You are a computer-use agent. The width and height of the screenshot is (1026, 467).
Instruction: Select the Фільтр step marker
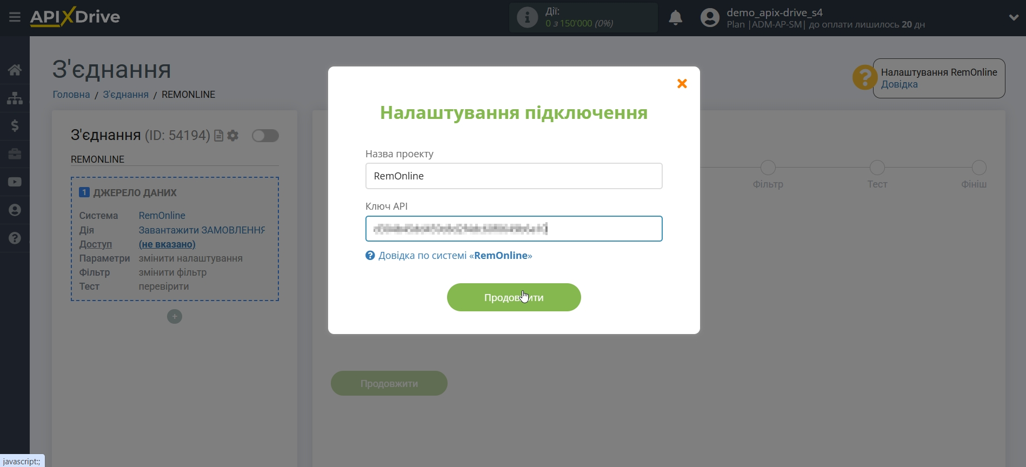point(768,168)
